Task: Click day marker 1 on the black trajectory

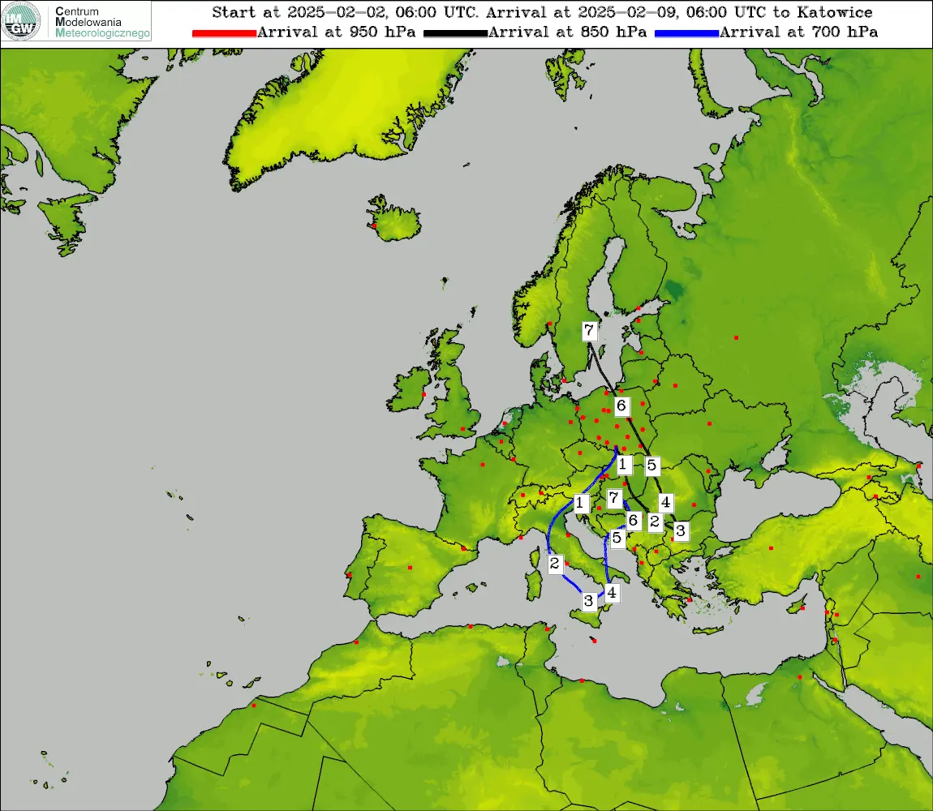Action: pyautogui.click(x=623, y=465)
